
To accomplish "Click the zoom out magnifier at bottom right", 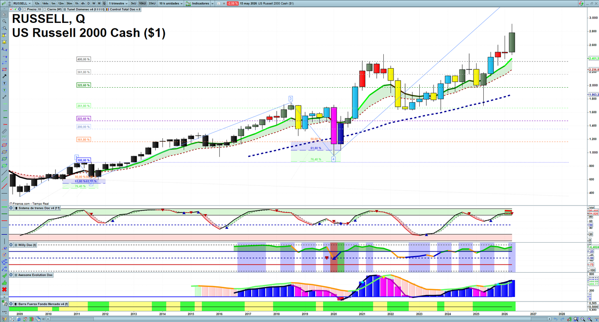I will (583, 319).
